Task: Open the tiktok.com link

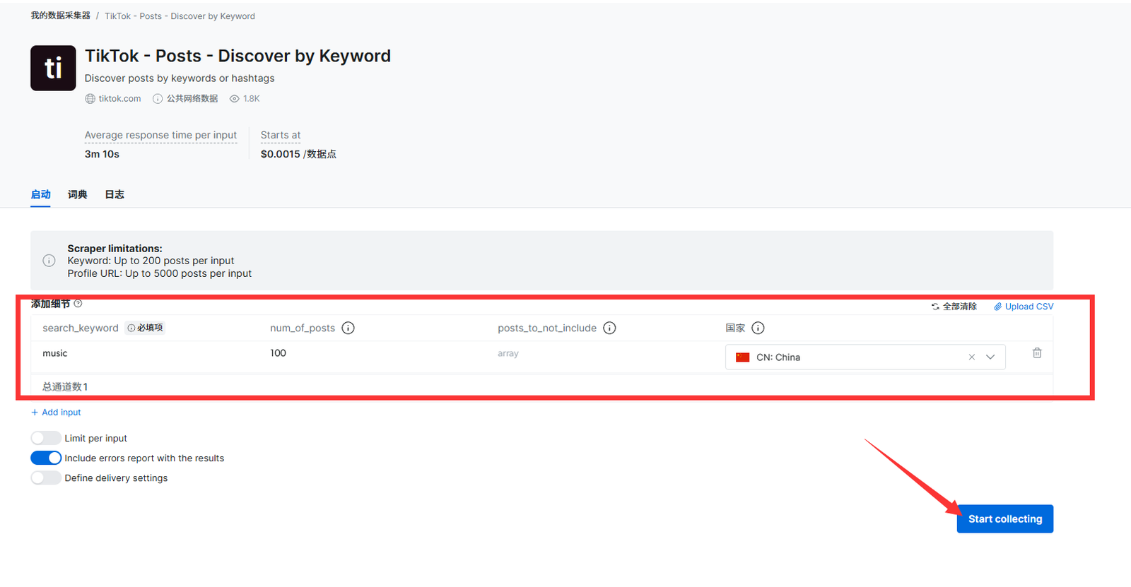Action: point(119,99)
